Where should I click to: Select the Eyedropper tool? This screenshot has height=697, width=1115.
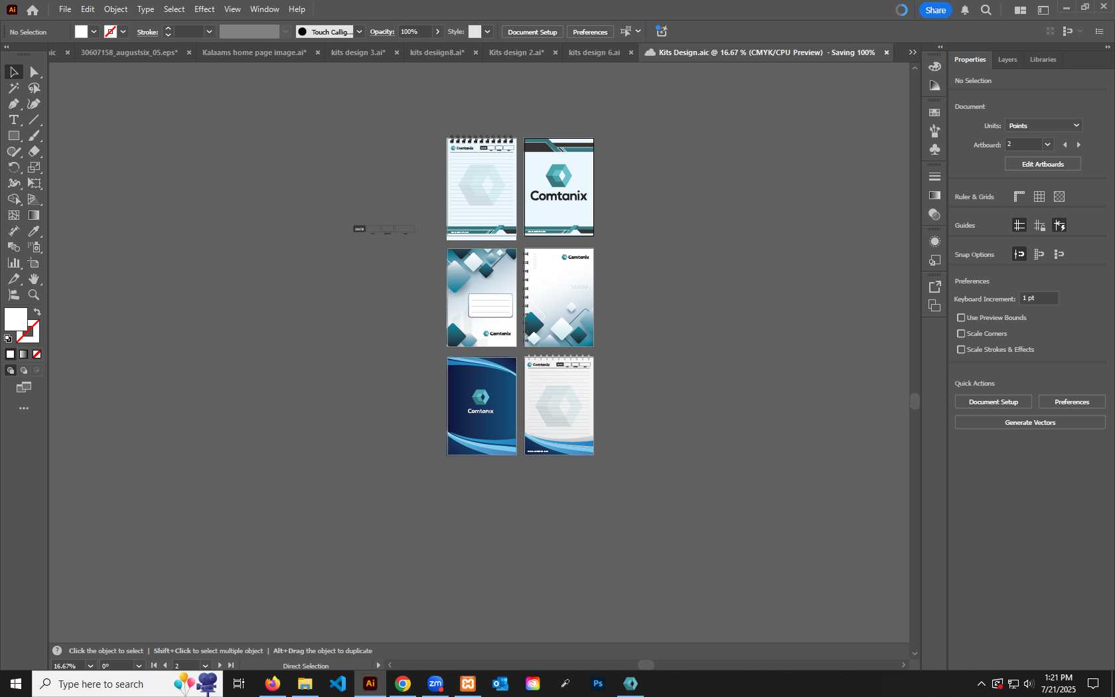tap(34, 231)
